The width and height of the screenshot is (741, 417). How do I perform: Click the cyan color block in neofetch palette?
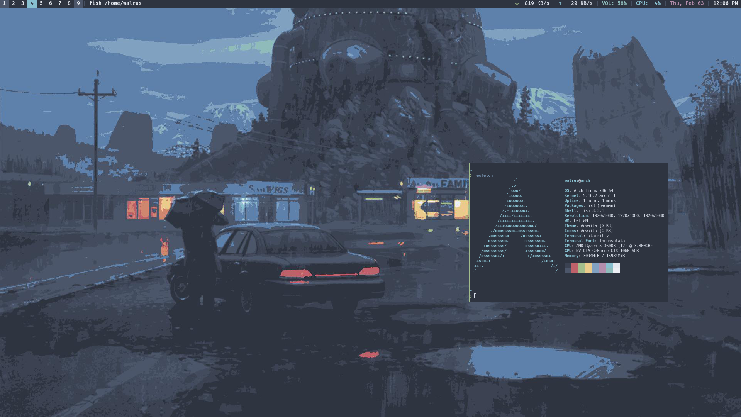[x=610, y=268]
